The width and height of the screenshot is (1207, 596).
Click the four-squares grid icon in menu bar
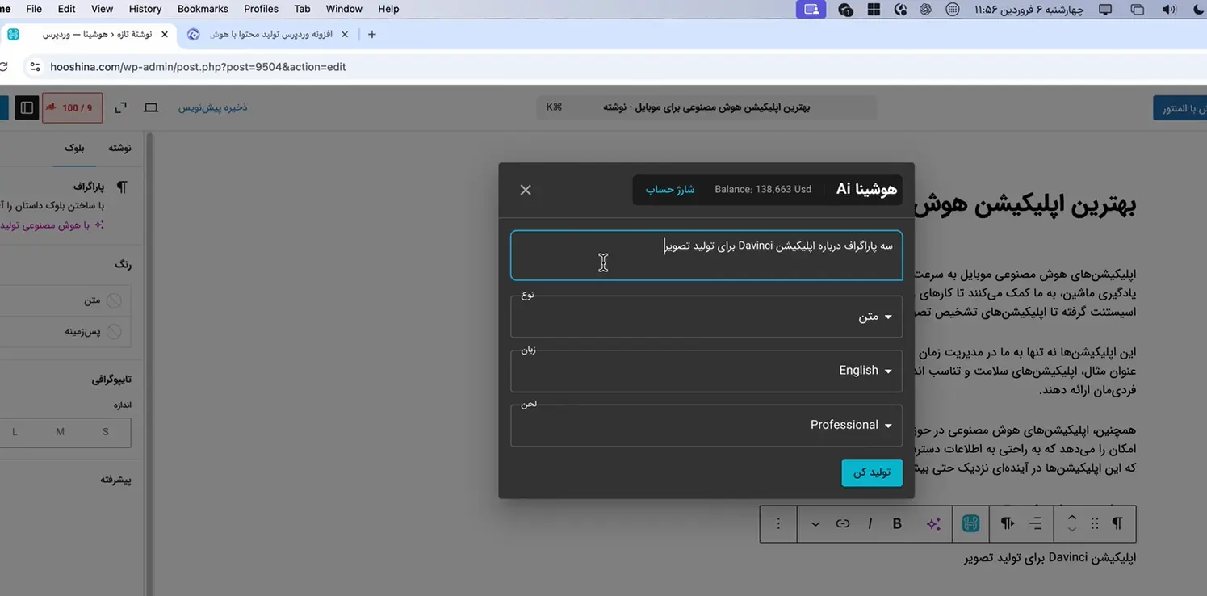874,10
